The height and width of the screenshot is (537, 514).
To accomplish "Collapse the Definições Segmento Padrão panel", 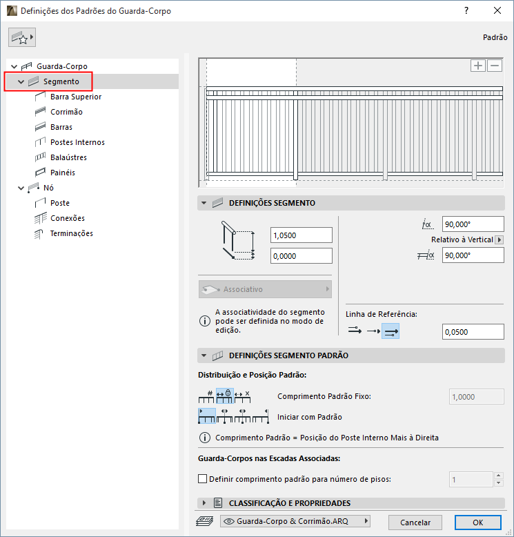I will point(204,355).
